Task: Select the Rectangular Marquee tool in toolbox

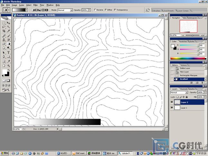Action: pos(4,23)
